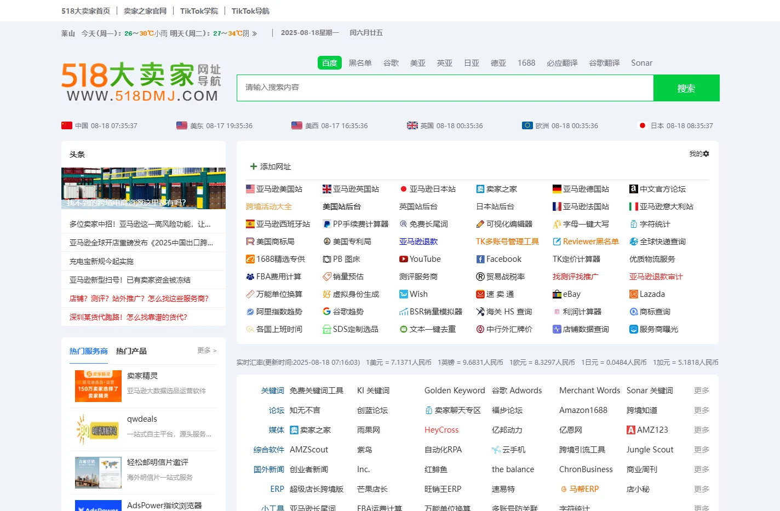This screenshot has width=780, height=511.
Task: Open 亚马逊意大利站 with Italian flag icon
Action: [661, 206]
